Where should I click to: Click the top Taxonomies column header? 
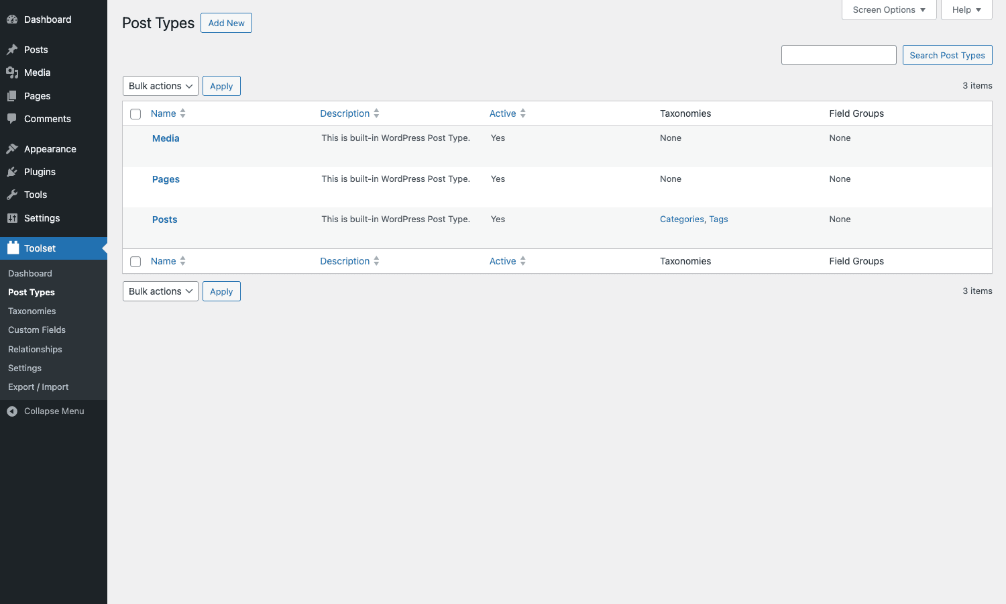coord(685,113)
